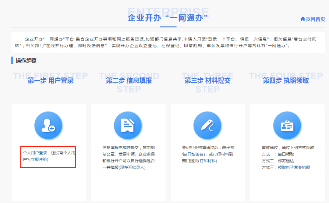
Task: Select the 第四步 执照领取 heading
Action: point(286,80)
